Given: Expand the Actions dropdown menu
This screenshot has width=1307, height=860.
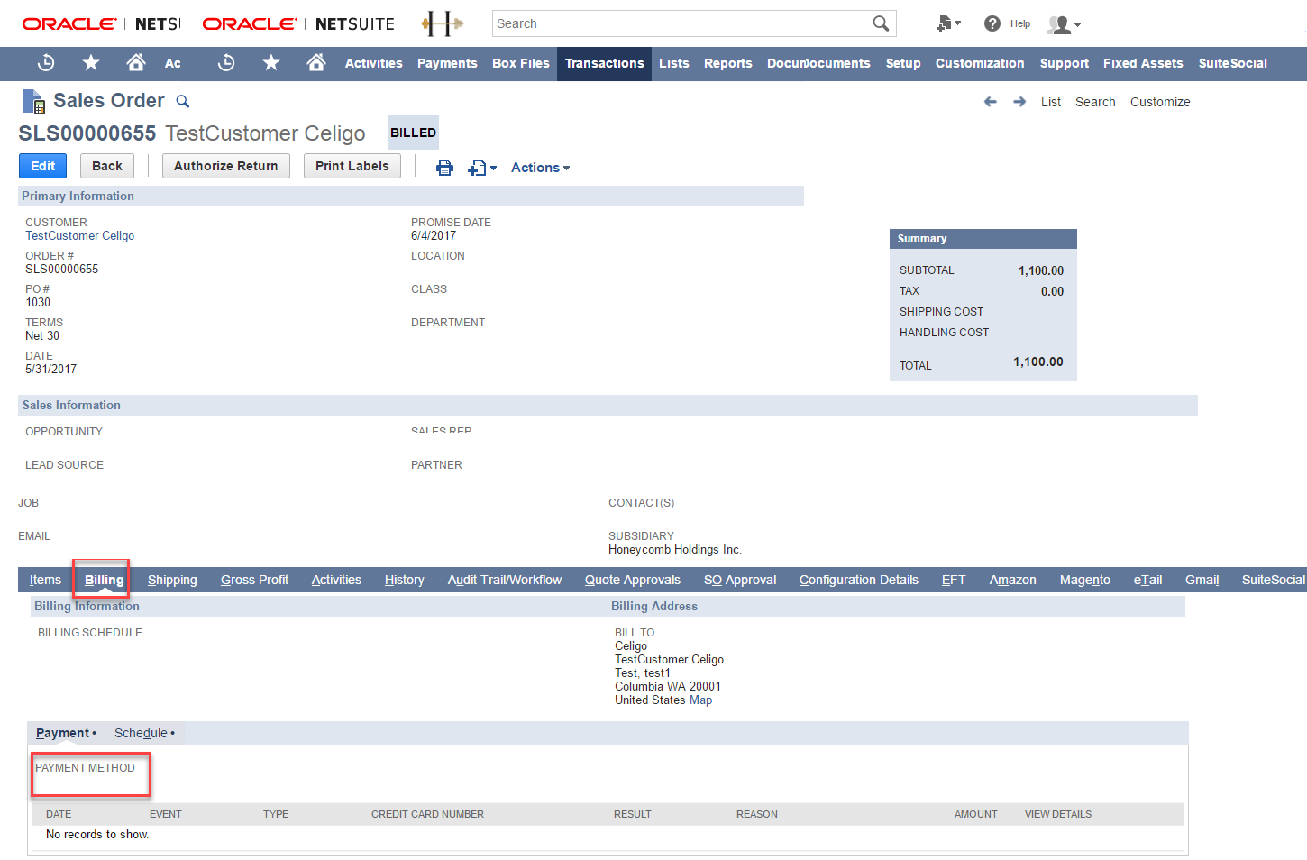Looking at the screenshot, I should coord(540,168).
